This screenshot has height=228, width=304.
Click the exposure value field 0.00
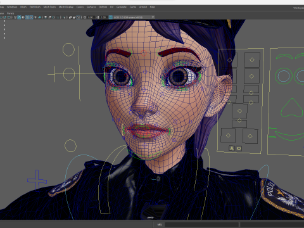click(91, 17)
